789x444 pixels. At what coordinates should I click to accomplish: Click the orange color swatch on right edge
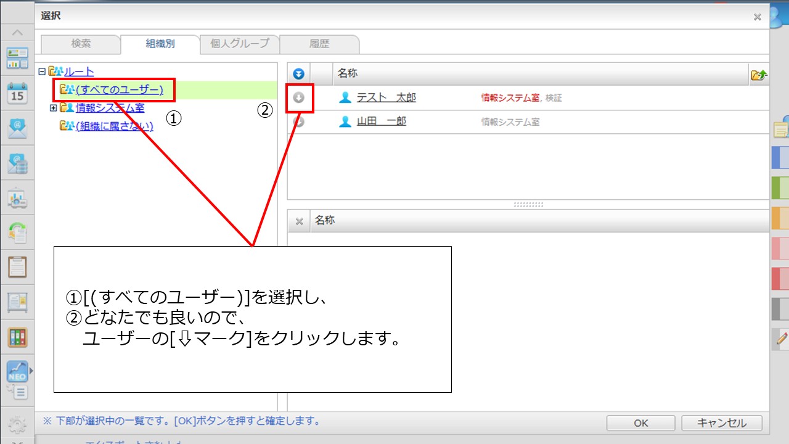pyautogui.click(x=780, y=218)
